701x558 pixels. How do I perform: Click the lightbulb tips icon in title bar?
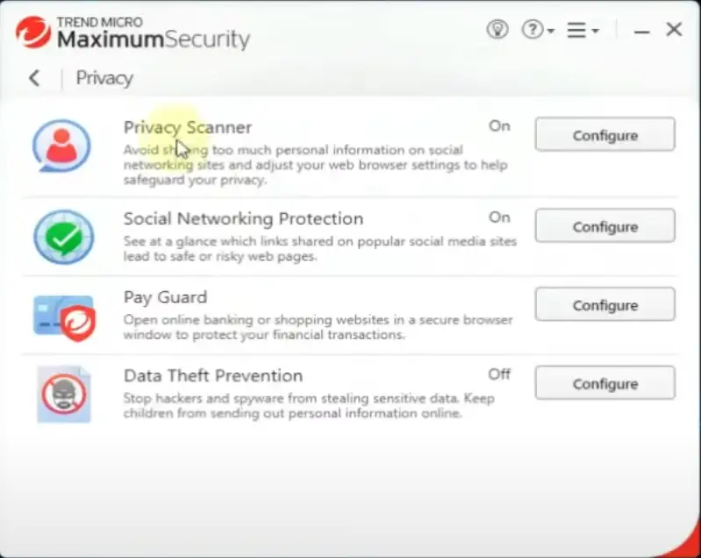[x=497, y=30]
